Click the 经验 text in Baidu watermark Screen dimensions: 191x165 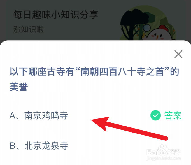tap(174, 152)
